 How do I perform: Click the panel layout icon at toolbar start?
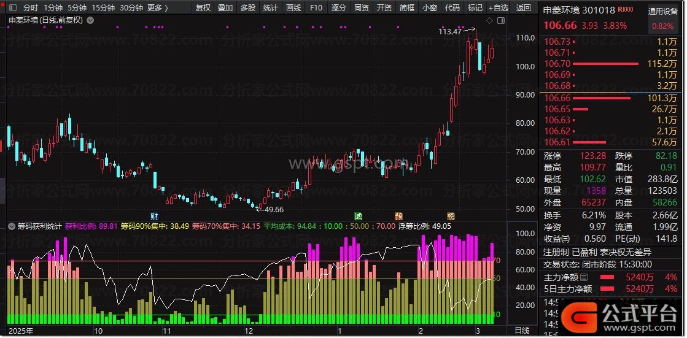(11, 8)
